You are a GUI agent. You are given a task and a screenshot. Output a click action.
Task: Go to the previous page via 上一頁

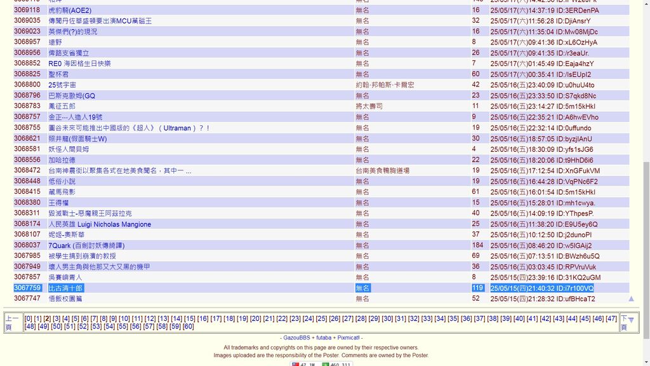coord(12,322)
